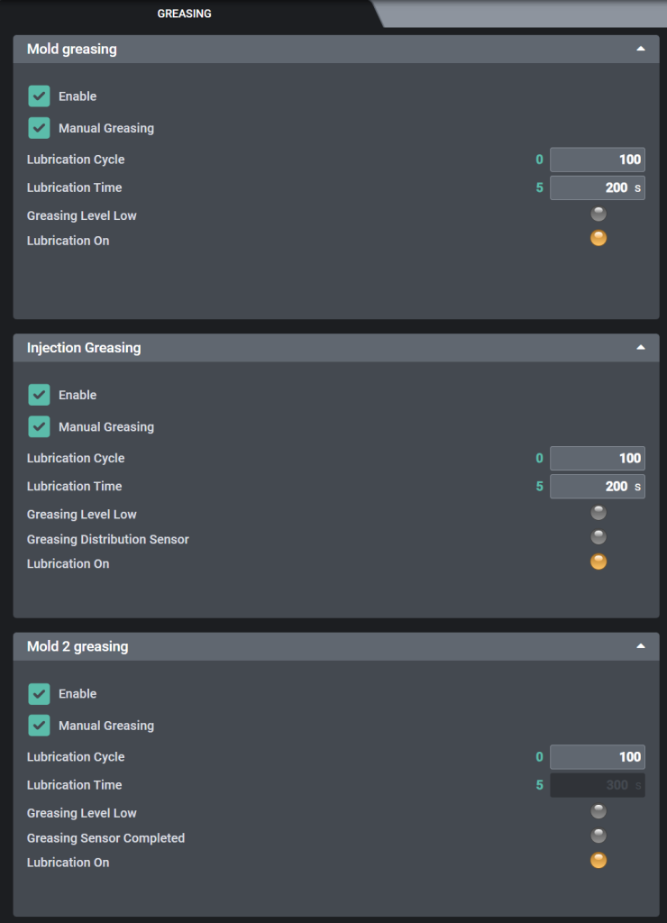Image resolution: width=667 pixels, height=923 pixels.
Task: Click Mold 2 Greasing Level Low indicator
Action: (x=598, y=811)
